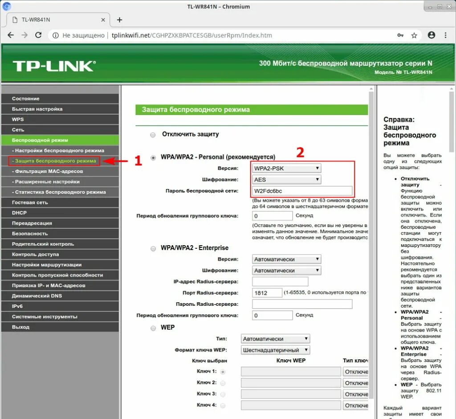
Task: Go to Фильтрация MAC-адресов submenu
Action: (x=60, y=171)
